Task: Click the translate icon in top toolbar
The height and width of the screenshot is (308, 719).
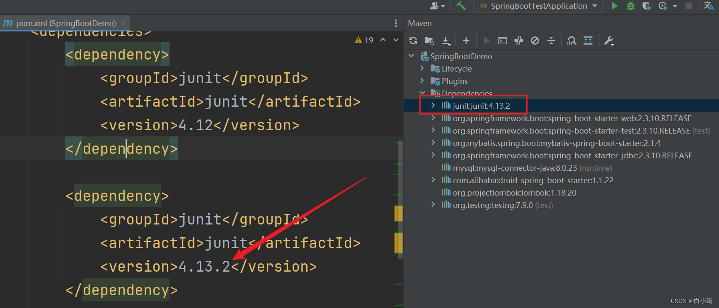Action: tap(709, 6)
